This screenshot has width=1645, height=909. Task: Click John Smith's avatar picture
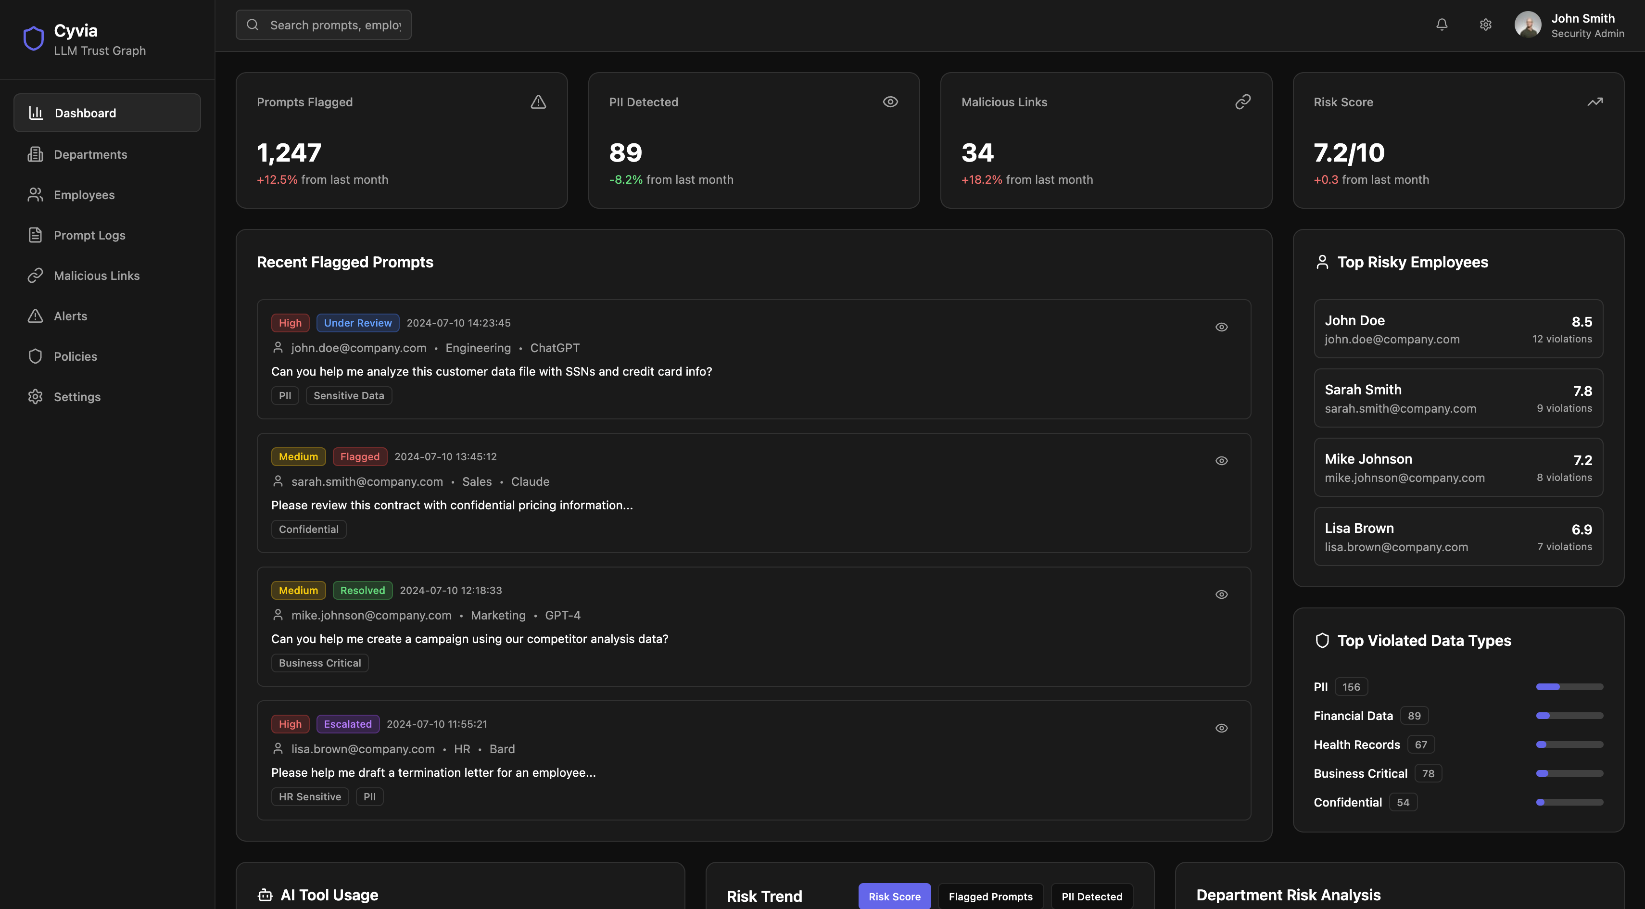pyautogui.click(x=1528, y=25)
